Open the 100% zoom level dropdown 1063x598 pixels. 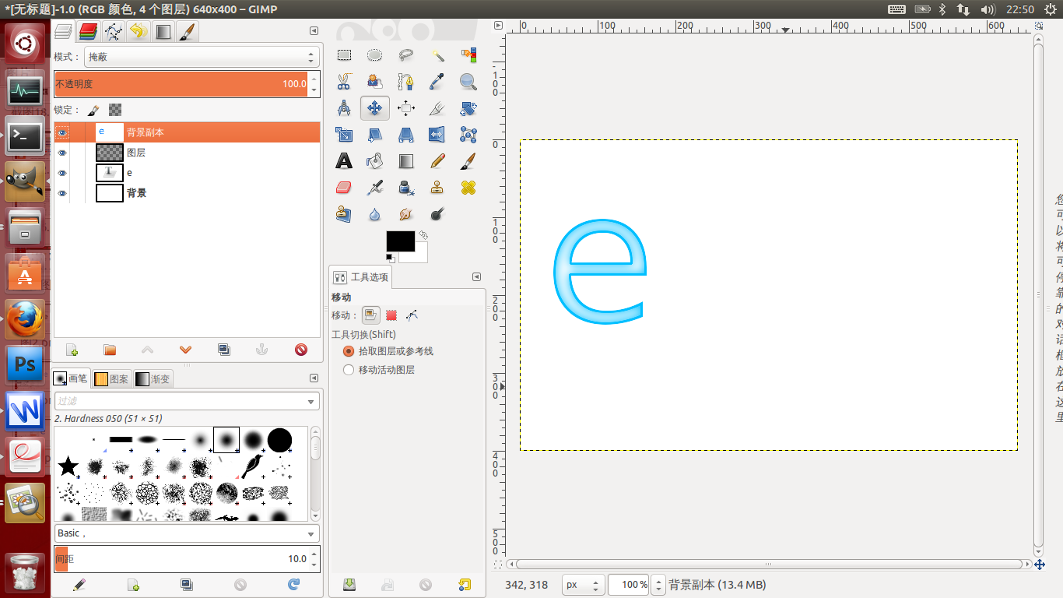[659, 585]
